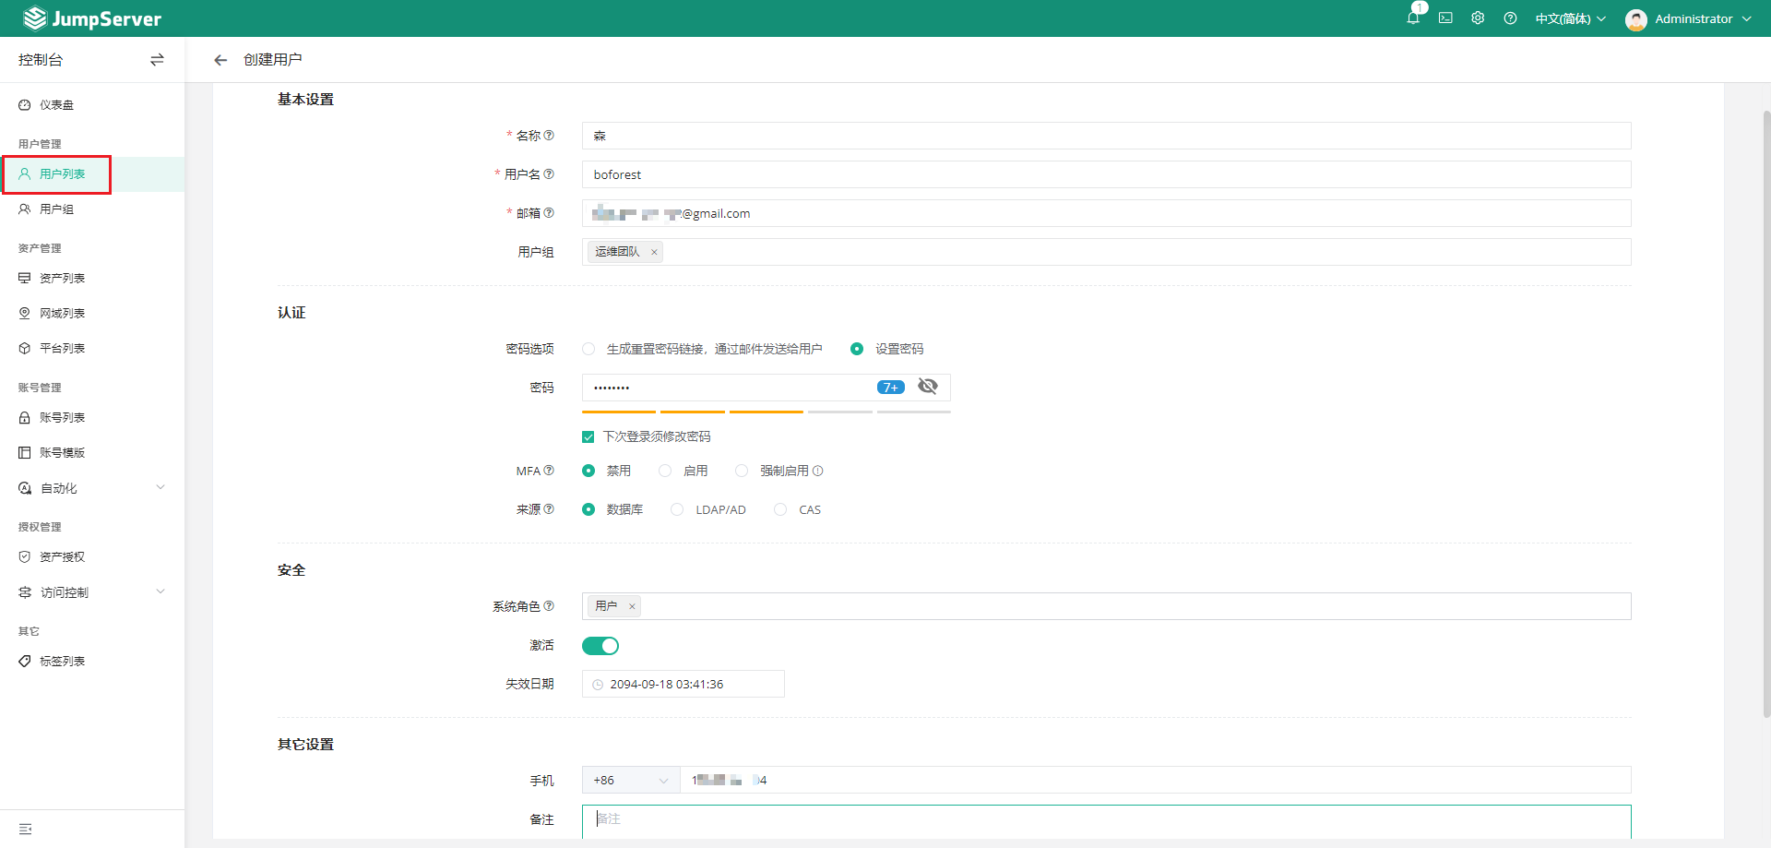Viewport: 1771px width, 848px height.
Task: Click the help icon next to 系统角色
Action: click(x=549, y=606)
